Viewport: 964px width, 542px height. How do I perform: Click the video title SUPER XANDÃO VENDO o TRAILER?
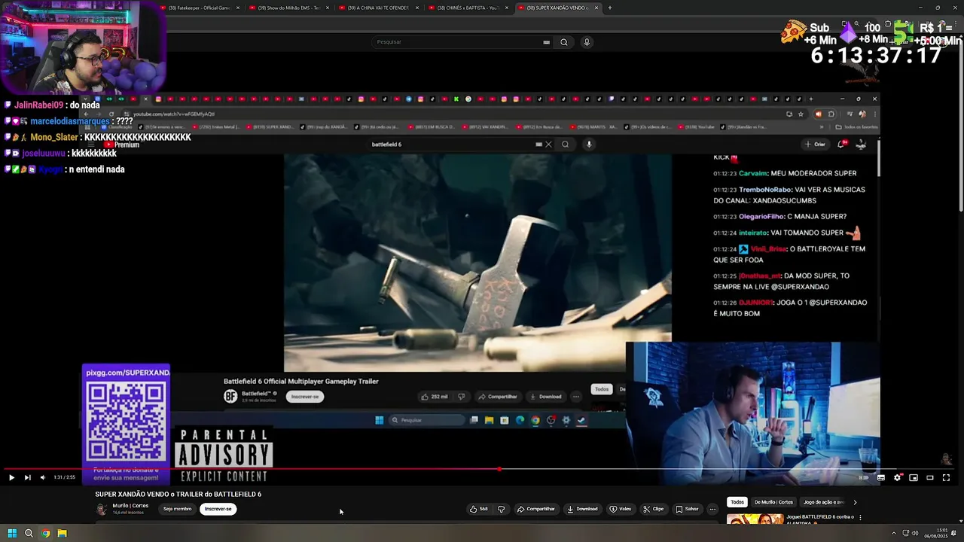[178, 495]
